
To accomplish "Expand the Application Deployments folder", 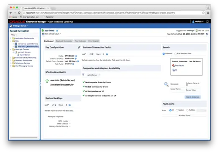I will 11,38.
